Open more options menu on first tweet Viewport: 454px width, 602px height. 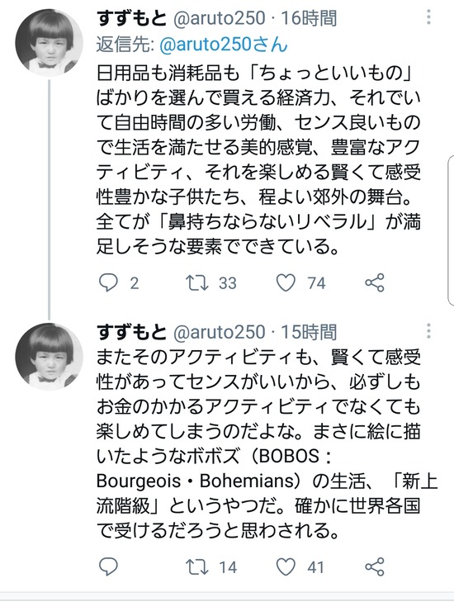428,17
